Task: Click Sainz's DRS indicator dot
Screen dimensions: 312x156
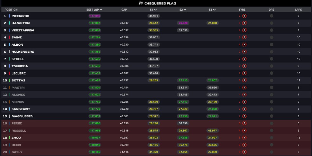Action: [x=271, y=37]
